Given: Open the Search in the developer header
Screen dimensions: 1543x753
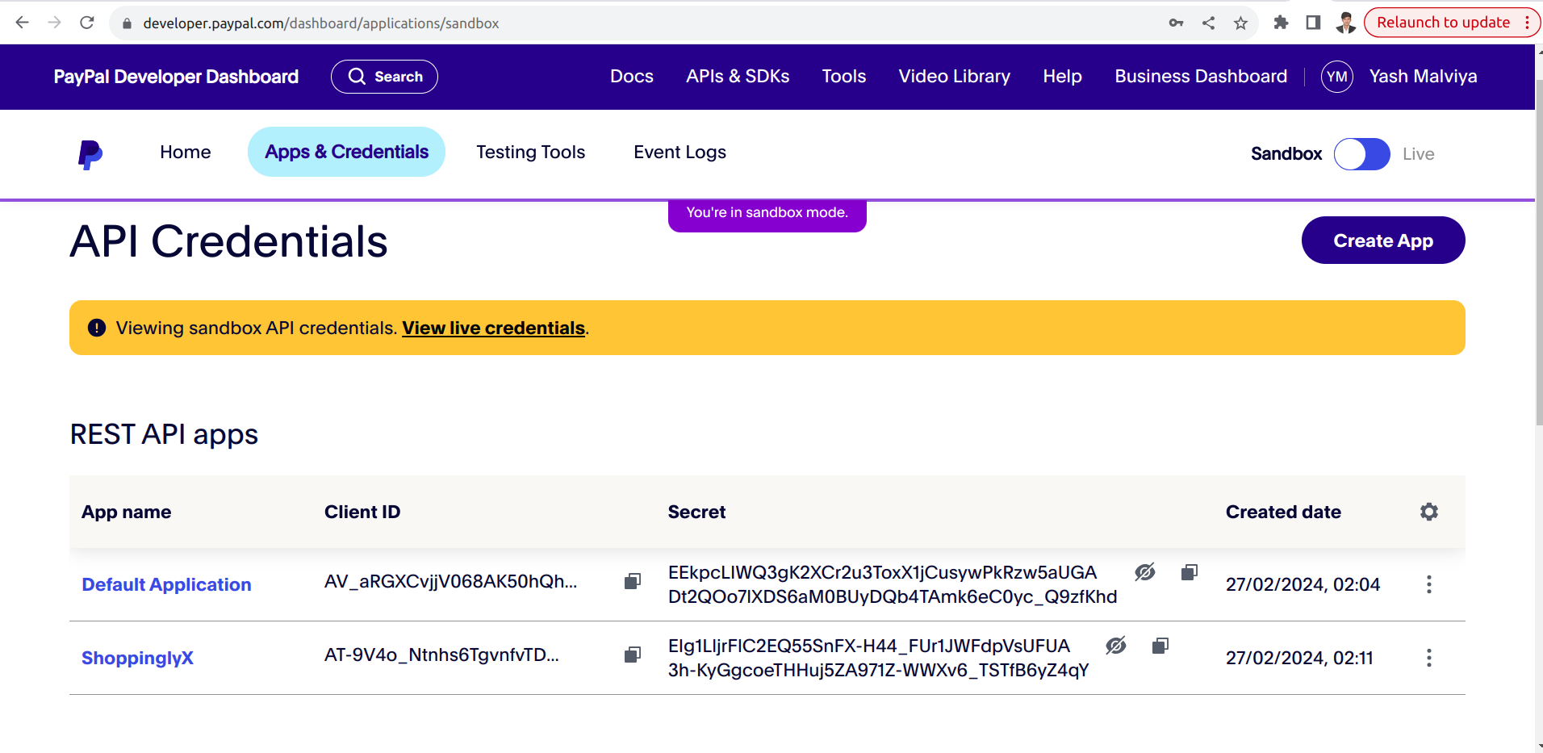Looking at the screenshot, I should (x=384, y=76).
